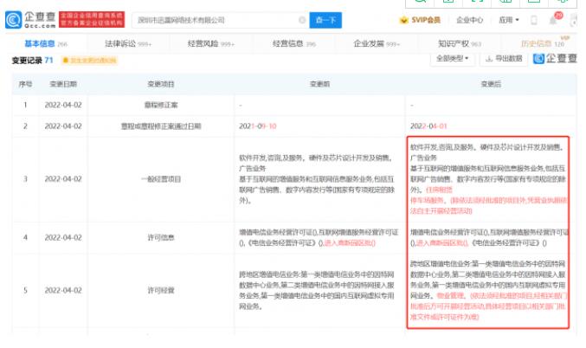Viewport: 586px width, 348px height.
Task: Click the 序号 column header
Action: pyautogui.click(x=25, y=84)
